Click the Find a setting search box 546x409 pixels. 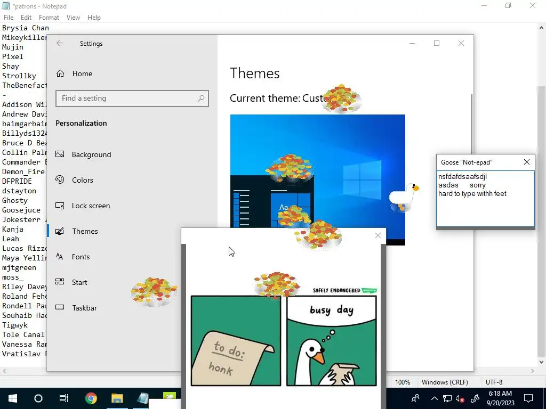(132, 99)
